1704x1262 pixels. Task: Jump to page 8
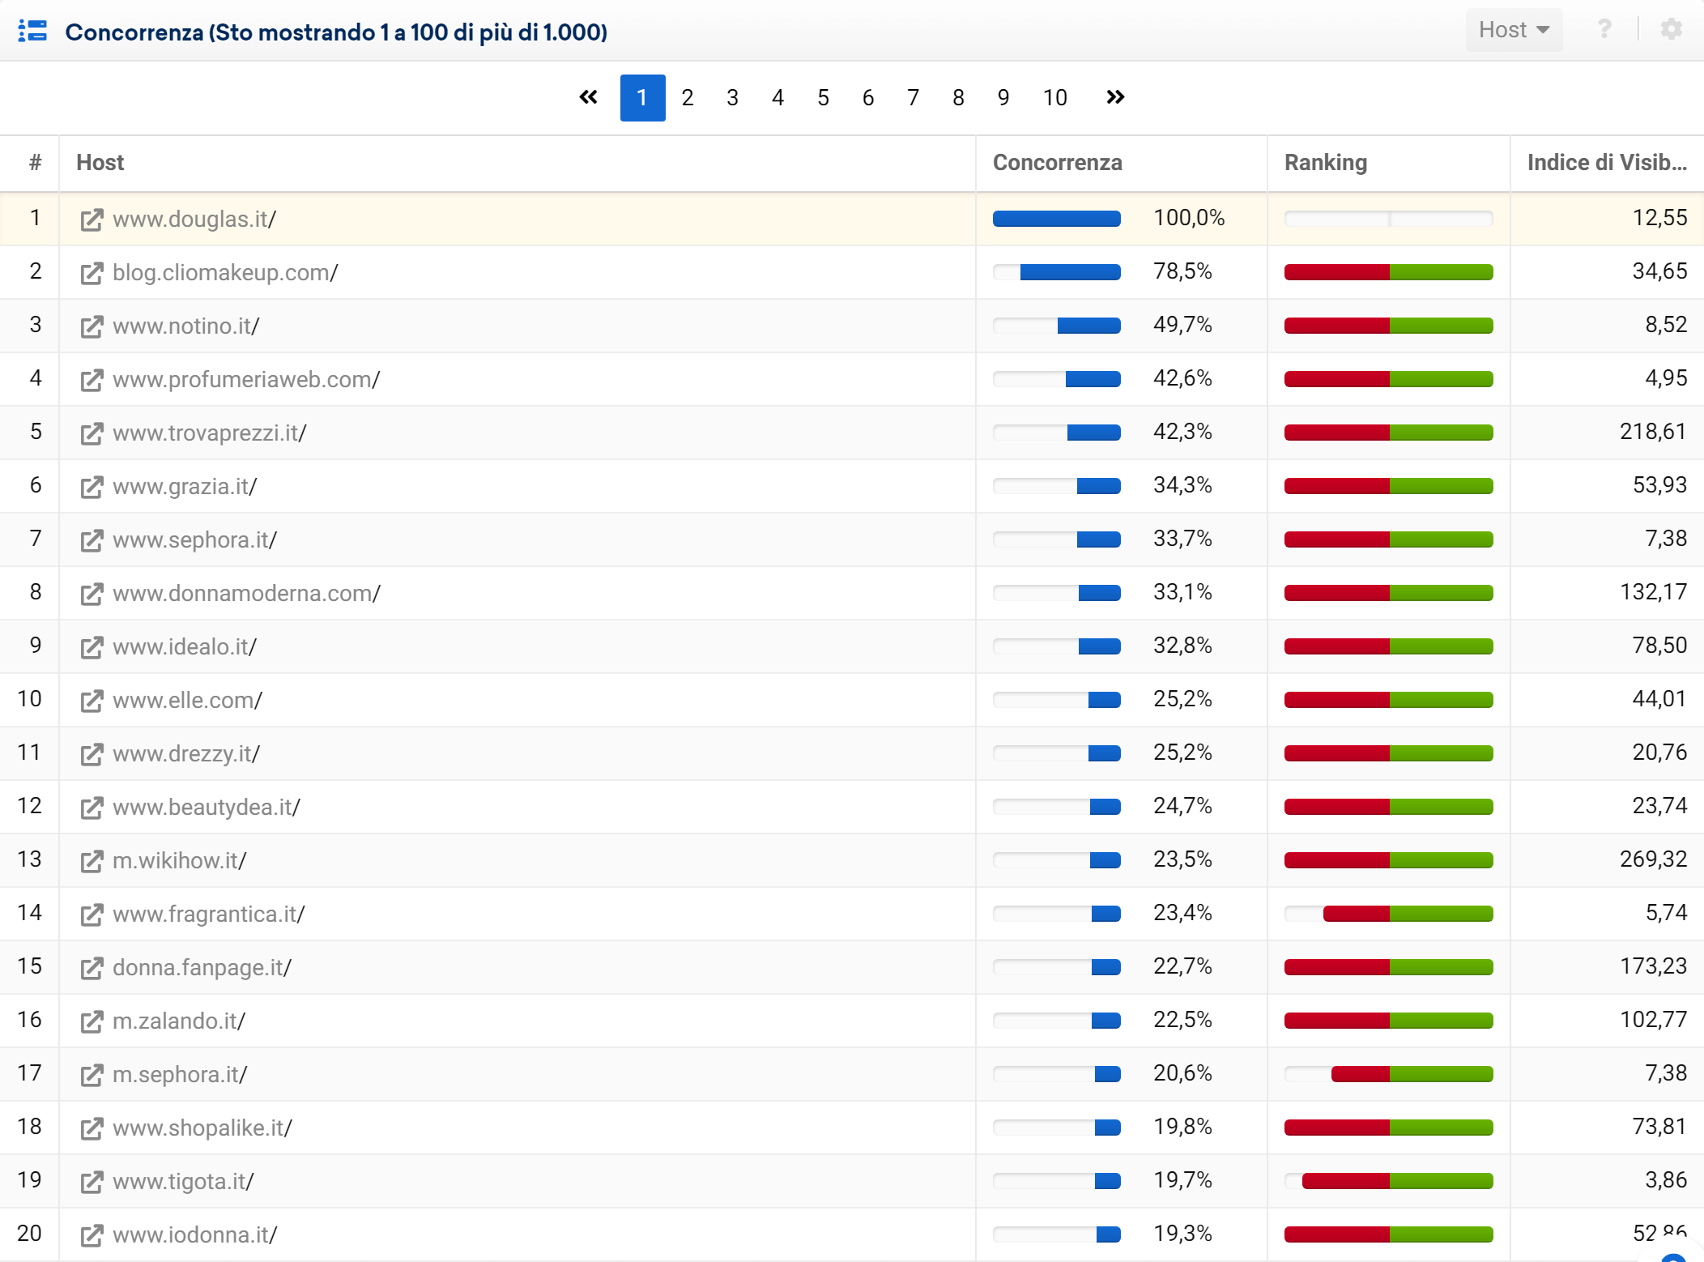pos(958,98)
